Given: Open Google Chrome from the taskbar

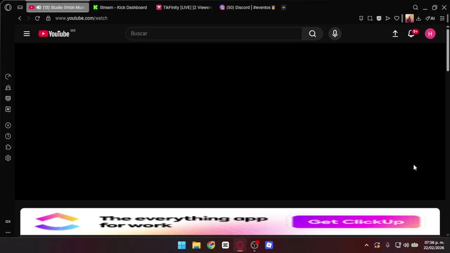Looking at the screenshot, I should pos(211,245).
